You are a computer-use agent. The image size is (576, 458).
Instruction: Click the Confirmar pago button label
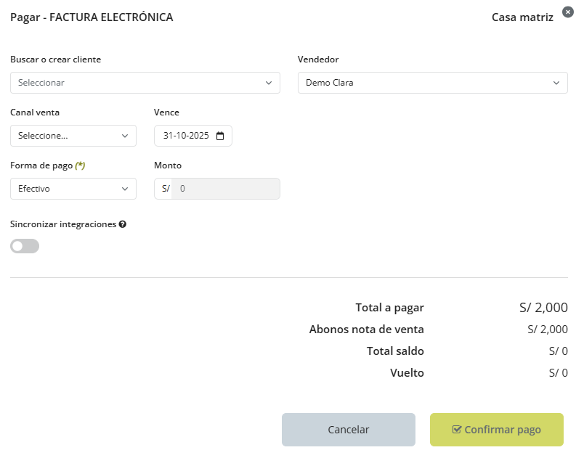click(503, 430)
